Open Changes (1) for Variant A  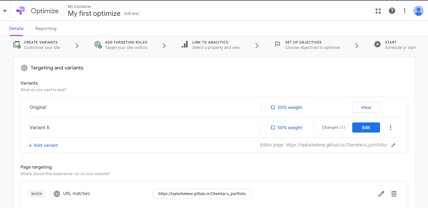click(x=333, y=128)
